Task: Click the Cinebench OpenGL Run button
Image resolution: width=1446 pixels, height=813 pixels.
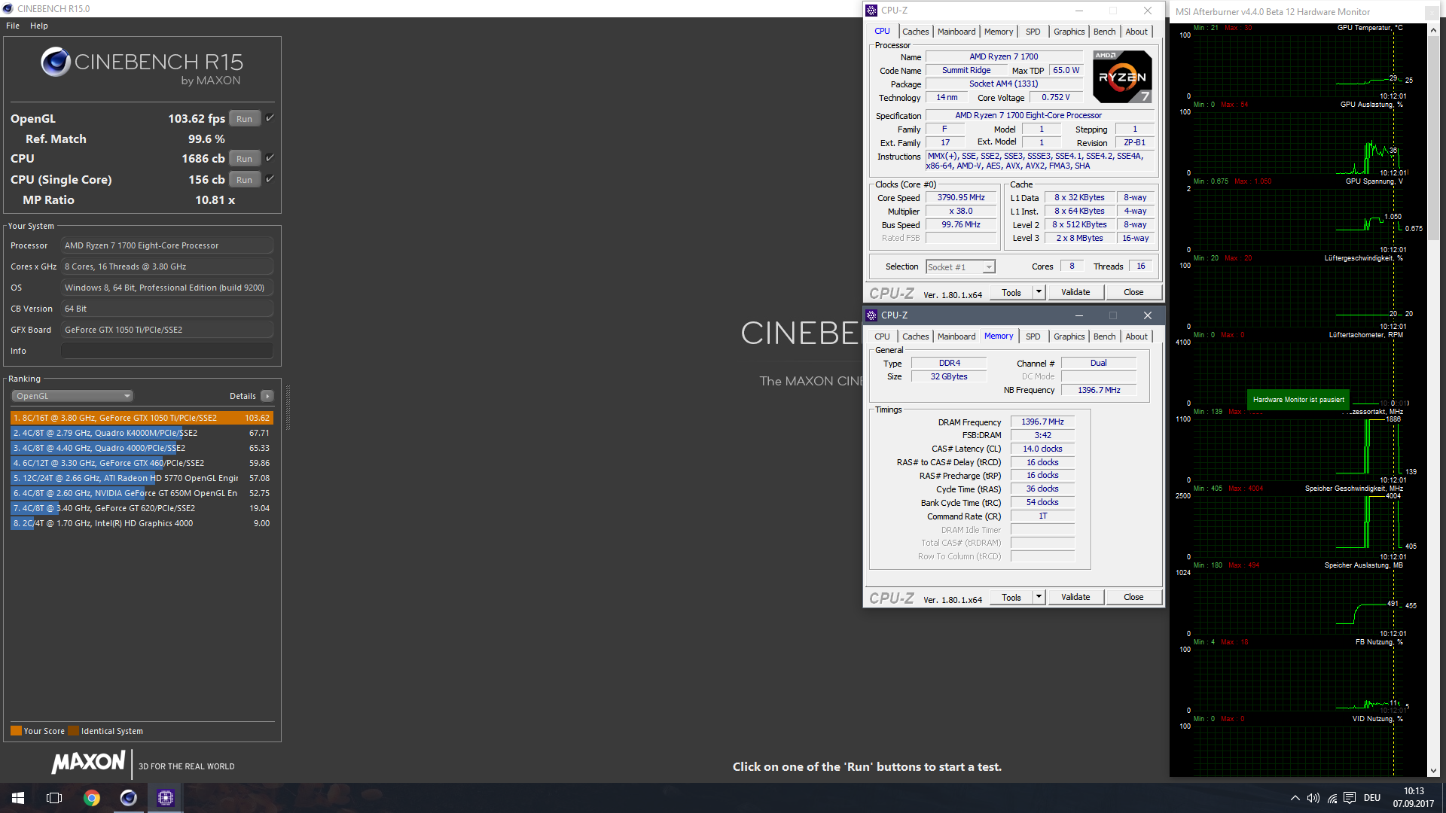Action: [x=246, y=118]
